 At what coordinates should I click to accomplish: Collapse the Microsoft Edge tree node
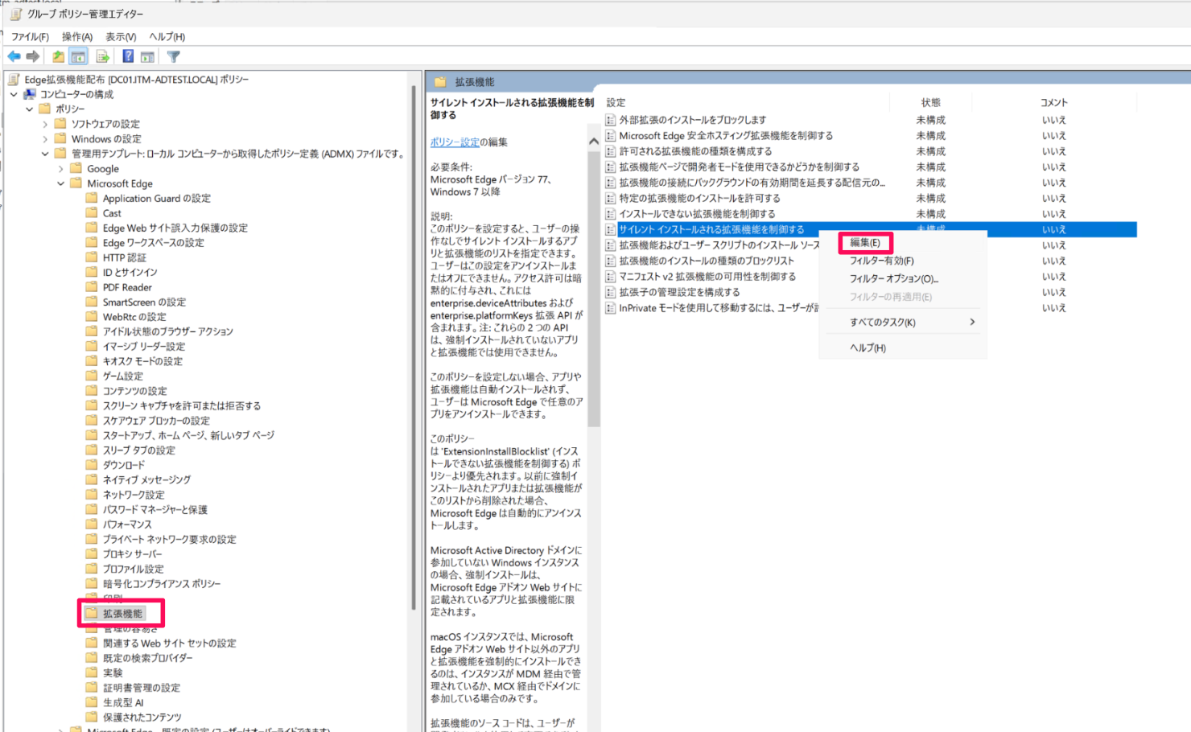click(x=60, y=183)
